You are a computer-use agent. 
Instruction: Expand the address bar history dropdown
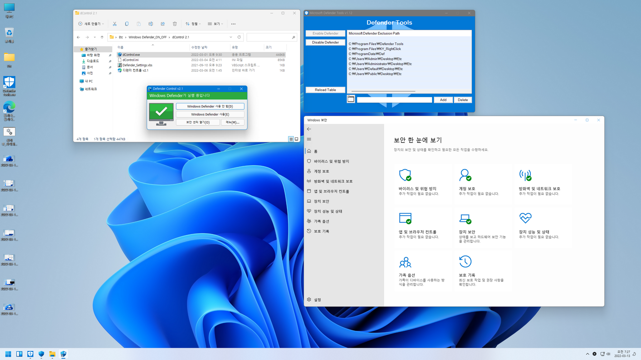pyautogui.click(x=231, y=37)
